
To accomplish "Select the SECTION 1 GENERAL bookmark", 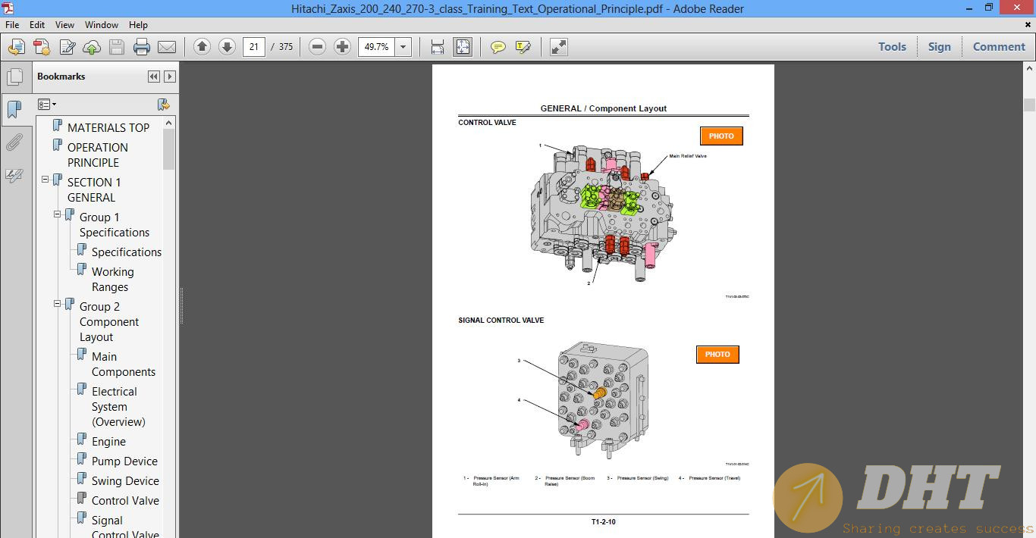I will [x=94, y=190].
